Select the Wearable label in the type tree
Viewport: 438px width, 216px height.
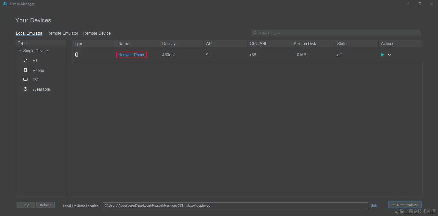pos(41,89)
